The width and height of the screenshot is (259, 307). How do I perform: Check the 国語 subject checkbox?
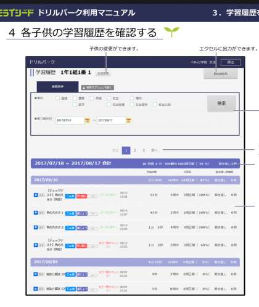click(58, 98)
